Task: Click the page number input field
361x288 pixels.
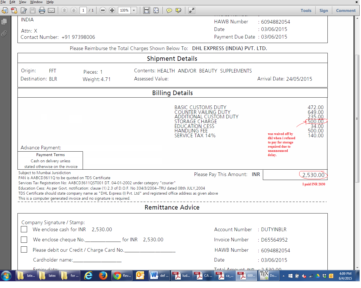Action: click(83, 10)
